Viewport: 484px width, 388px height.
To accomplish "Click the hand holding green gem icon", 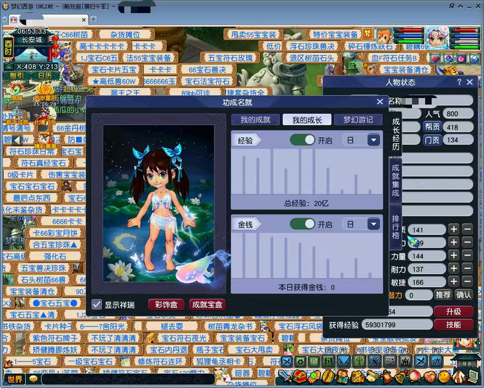I will 314,376.
